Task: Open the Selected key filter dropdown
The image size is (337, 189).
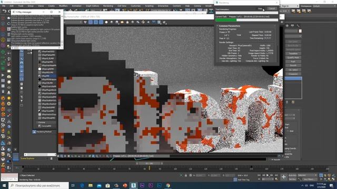Action: 308,175
